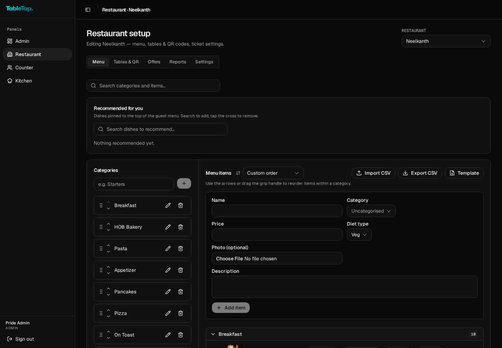Focus the search categories and items field

coord(153,86)
